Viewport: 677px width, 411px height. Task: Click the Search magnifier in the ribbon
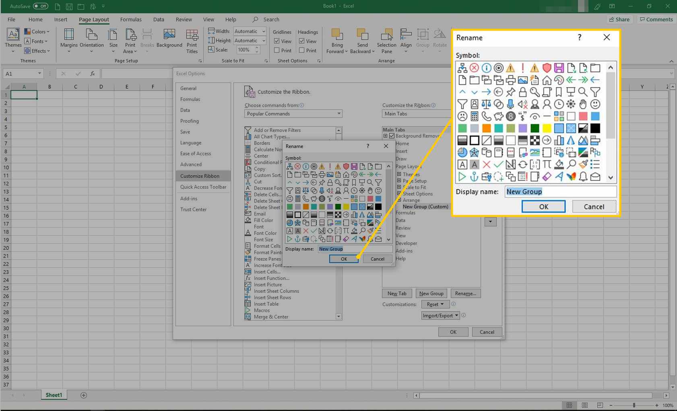255,19
